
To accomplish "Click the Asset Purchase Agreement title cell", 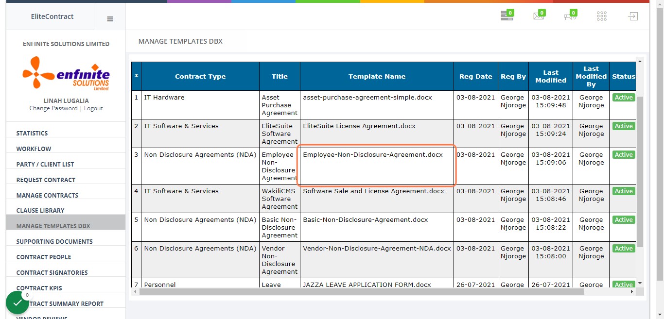I will 280,105.
